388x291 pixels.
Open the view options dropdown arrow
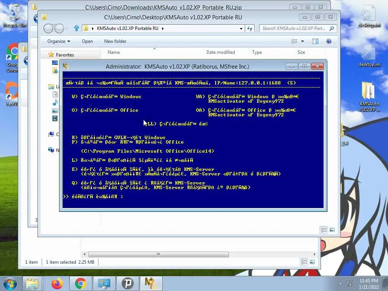click(302, 41)
